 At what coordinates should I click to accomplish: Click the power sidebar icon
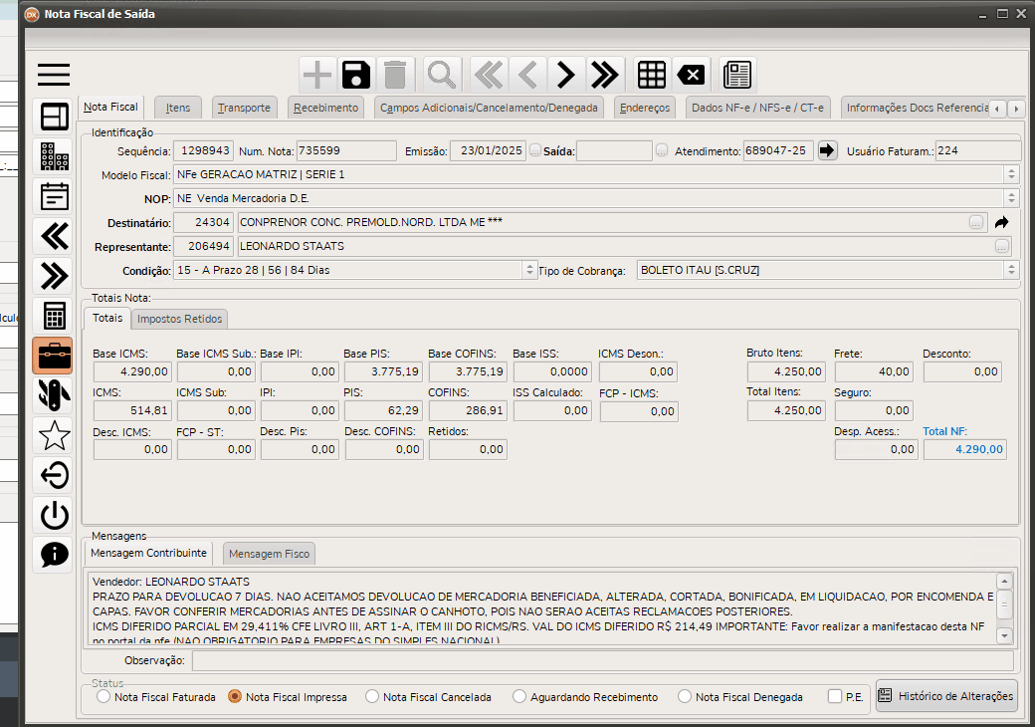click(x=54, y=515)
